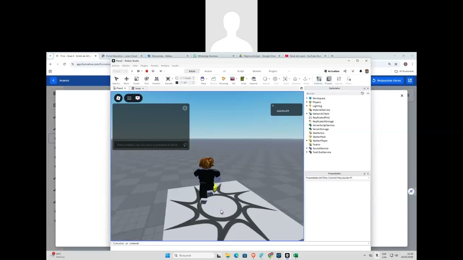Screen dimensions: 463x260
Task: Switch to the Modelo ribbon tab
Action: 257,71
